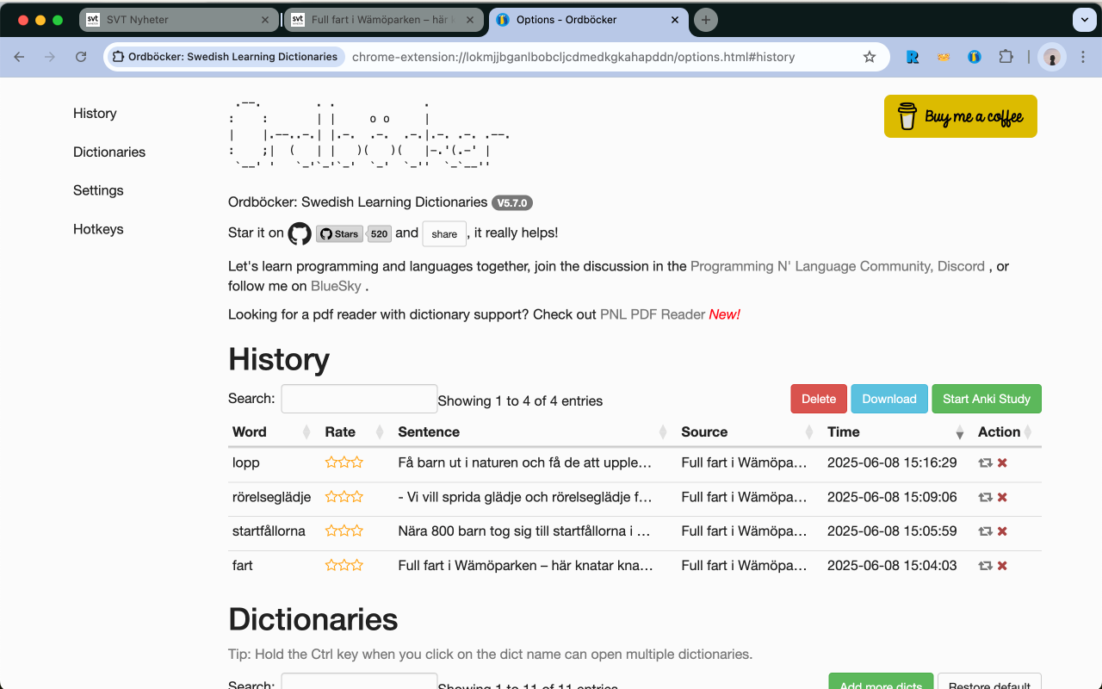Open the Chrome profile avatar
The width and height of the screenshot is (1102, 689).
1052,57
